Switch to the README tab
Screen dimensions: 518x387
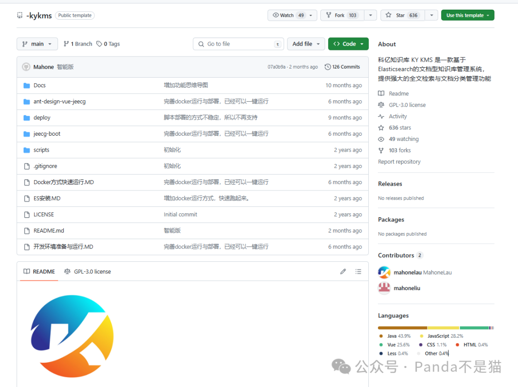pyautogui.click(x=39, y=271)
